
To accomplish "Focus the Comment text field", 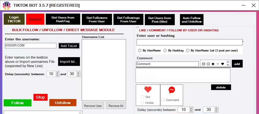I will 167,64.
